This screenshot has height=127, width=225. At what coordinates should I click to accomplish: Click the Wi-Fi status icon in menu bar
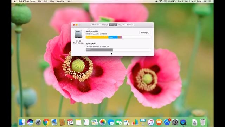tap(161, 1)
